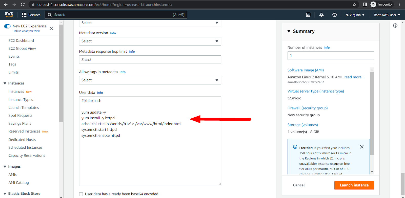Screen dimensions: 405x198
Task: Open the info panel icon at right edge
Action: [395, 26]
